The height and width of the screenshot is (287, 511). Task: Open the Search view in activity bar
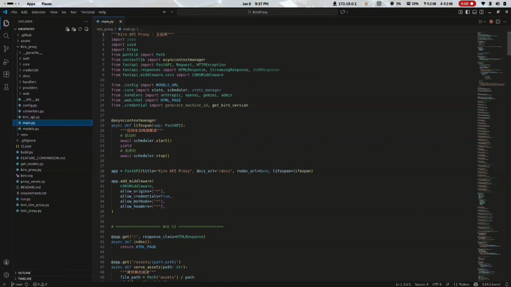coord(6,36)
